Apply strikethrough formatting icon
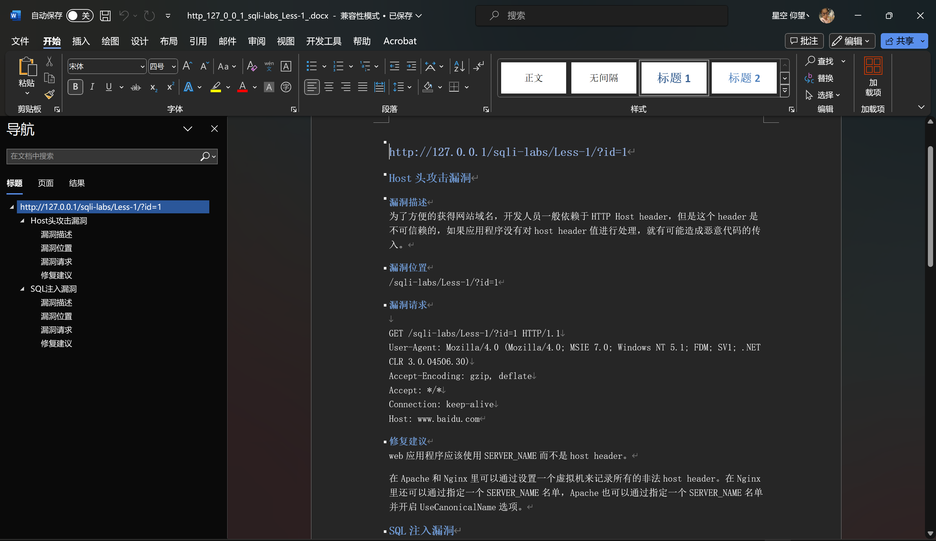The width and height of the screenshot is (936, 541). [x=136, y=87]
